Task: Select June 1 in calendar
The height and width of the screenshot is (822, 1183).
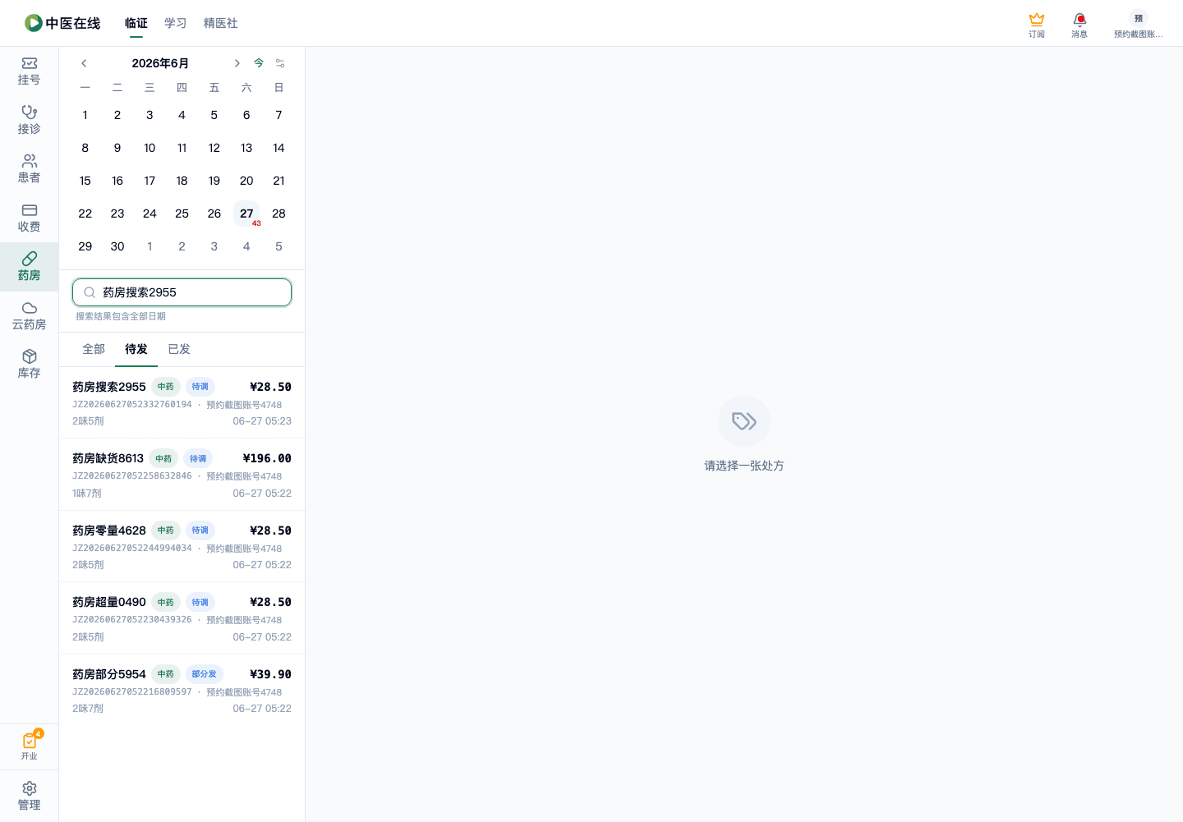Action: (x=85, y=115)
